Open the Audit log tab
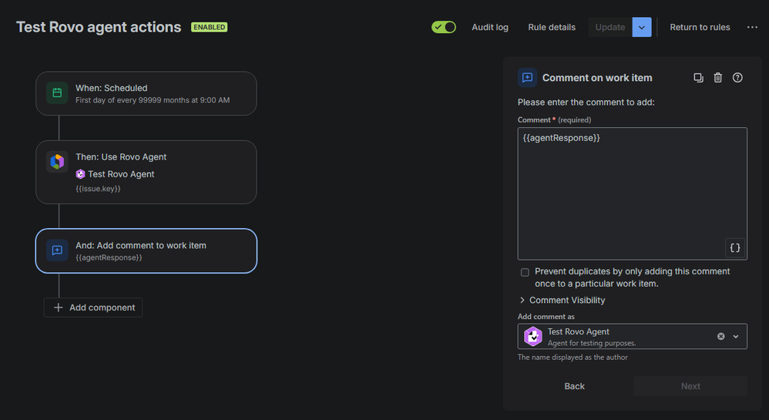Image resolution: width=769 pixels, height=420 pixels. point(490,27)
